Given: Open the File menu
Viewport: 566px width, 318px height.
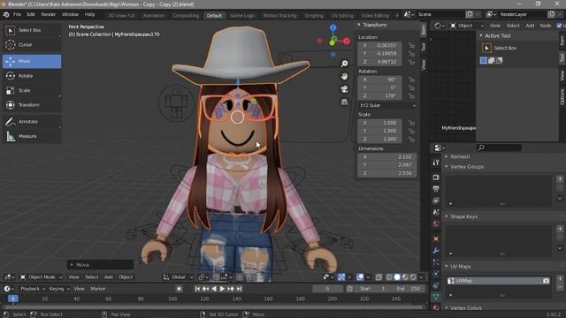Looking at the screenshot, I should (x=17, y=14).
